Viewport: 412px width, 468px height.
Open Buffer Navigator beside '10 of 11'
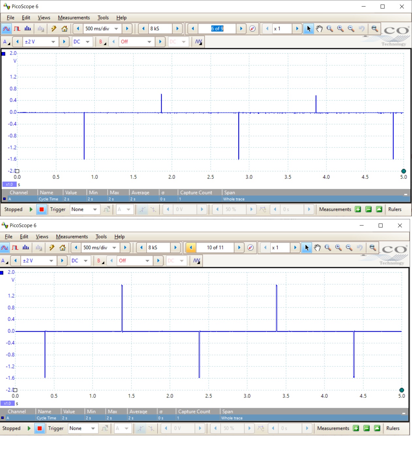click(x=250, y=248)
